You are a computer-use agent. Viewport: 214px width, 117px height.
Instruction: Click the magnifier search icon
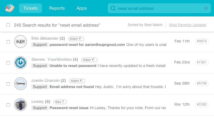pos(113,8)
